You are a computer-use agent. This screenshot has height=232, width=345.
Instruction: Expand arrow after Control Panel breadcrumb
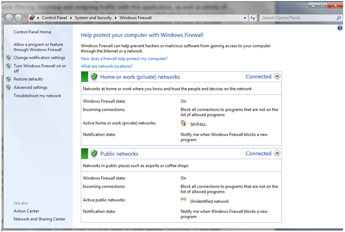click(71, 18)
